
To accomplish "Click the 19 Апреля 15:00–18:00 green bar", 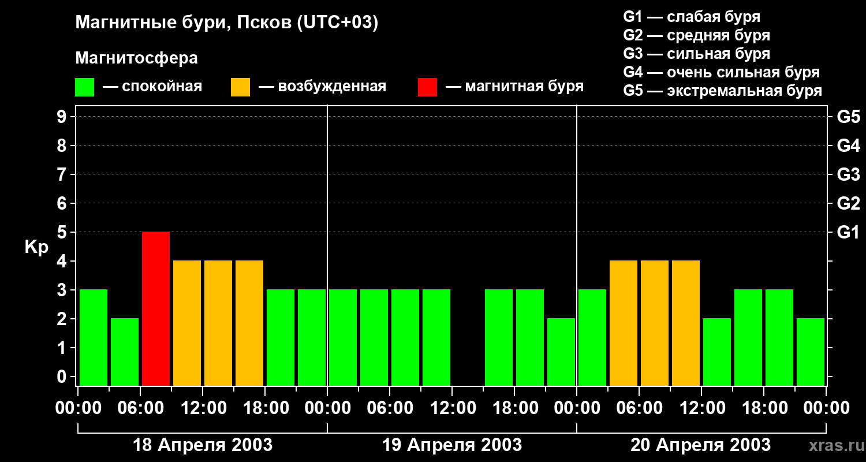I will pos(499,337).
